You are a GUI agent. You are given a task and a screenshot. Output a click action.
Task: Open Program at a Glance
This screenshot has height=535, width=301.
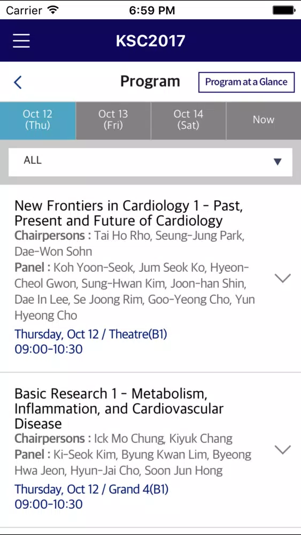coord(246,82)
